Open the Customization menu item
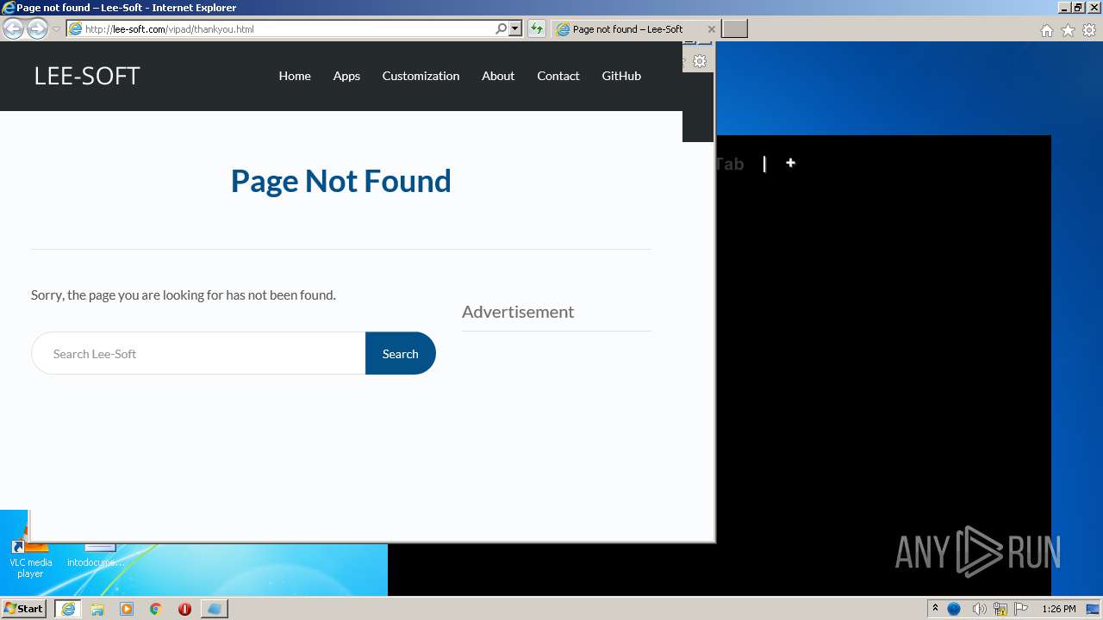The image size is (1103, 620). [421, 76]
